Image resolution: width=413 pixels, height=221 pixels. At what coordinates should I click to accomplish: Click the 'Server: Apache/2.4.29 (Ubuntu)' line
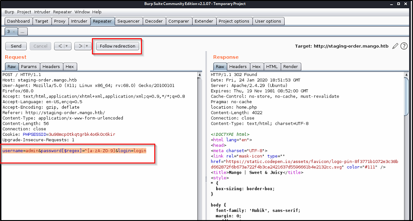[x=249, y=86]
